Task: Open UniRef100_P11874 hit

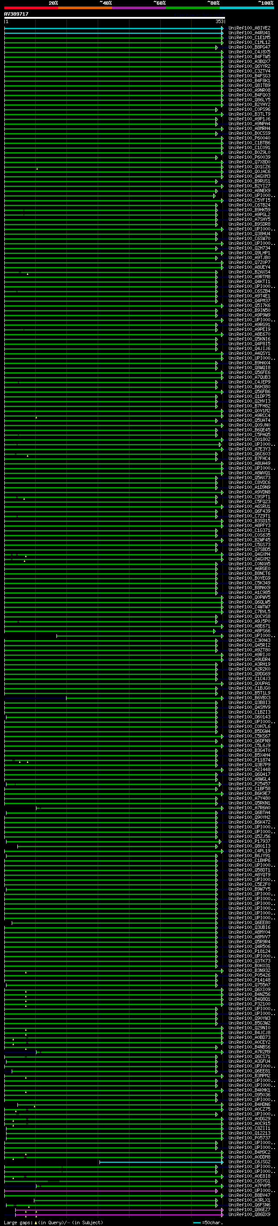Action: pyautogui.click(x=249, y=760)
